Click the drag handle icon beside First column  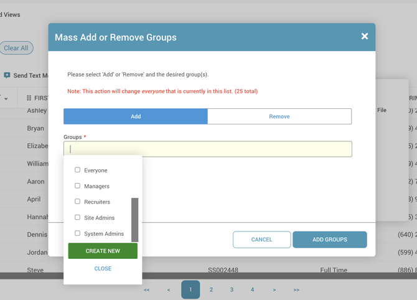[x=29, y=98]
